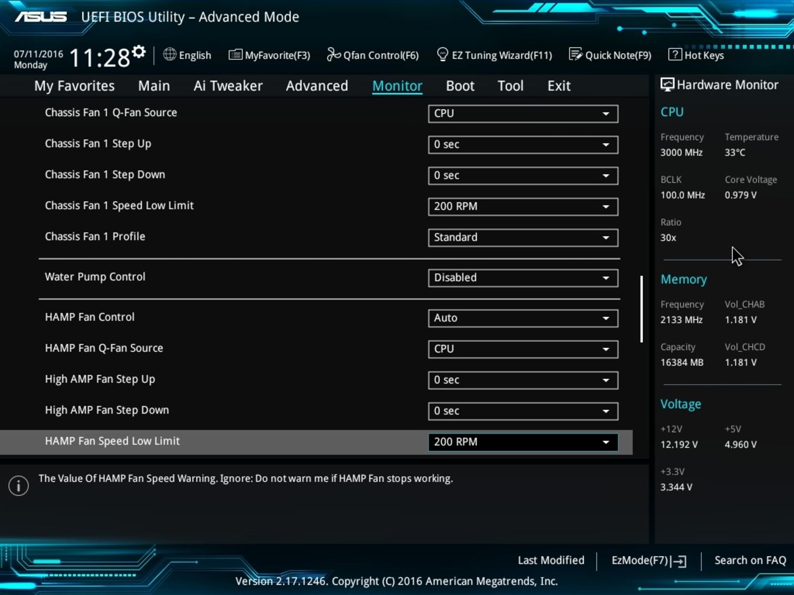
Task: Click the EZ Tuning Wizard bulb icon
Action: click(443, 54)
